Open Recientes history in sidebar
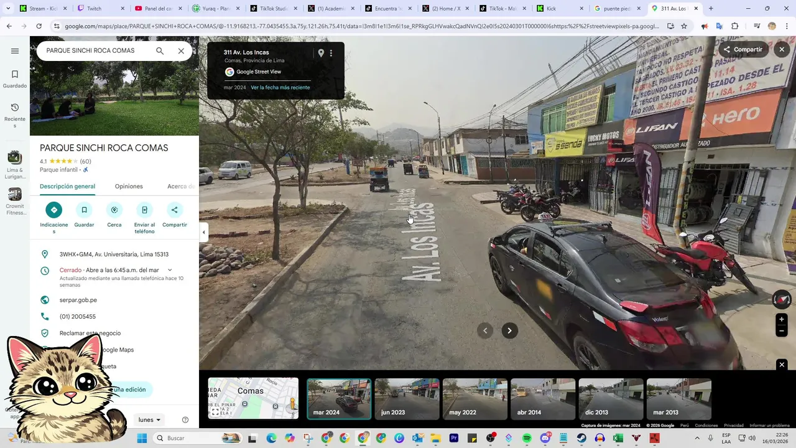796x448 pixels. [15, 116]
